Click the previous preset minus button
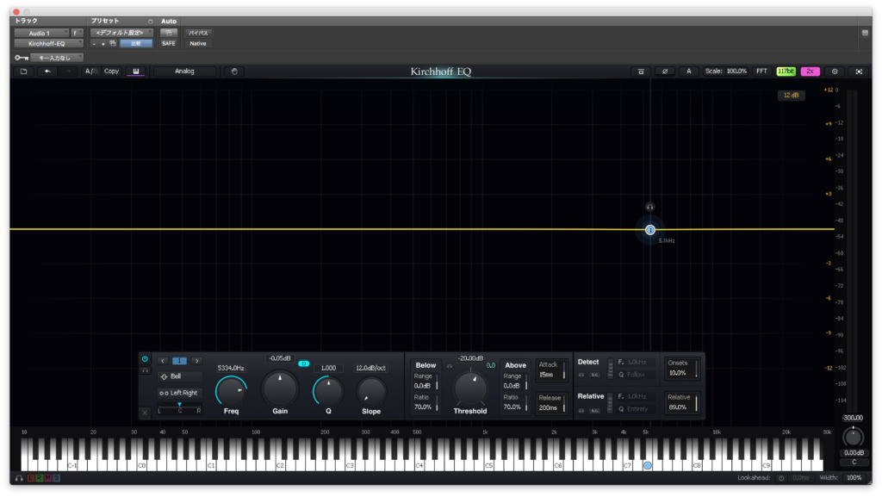 [94, 43]
